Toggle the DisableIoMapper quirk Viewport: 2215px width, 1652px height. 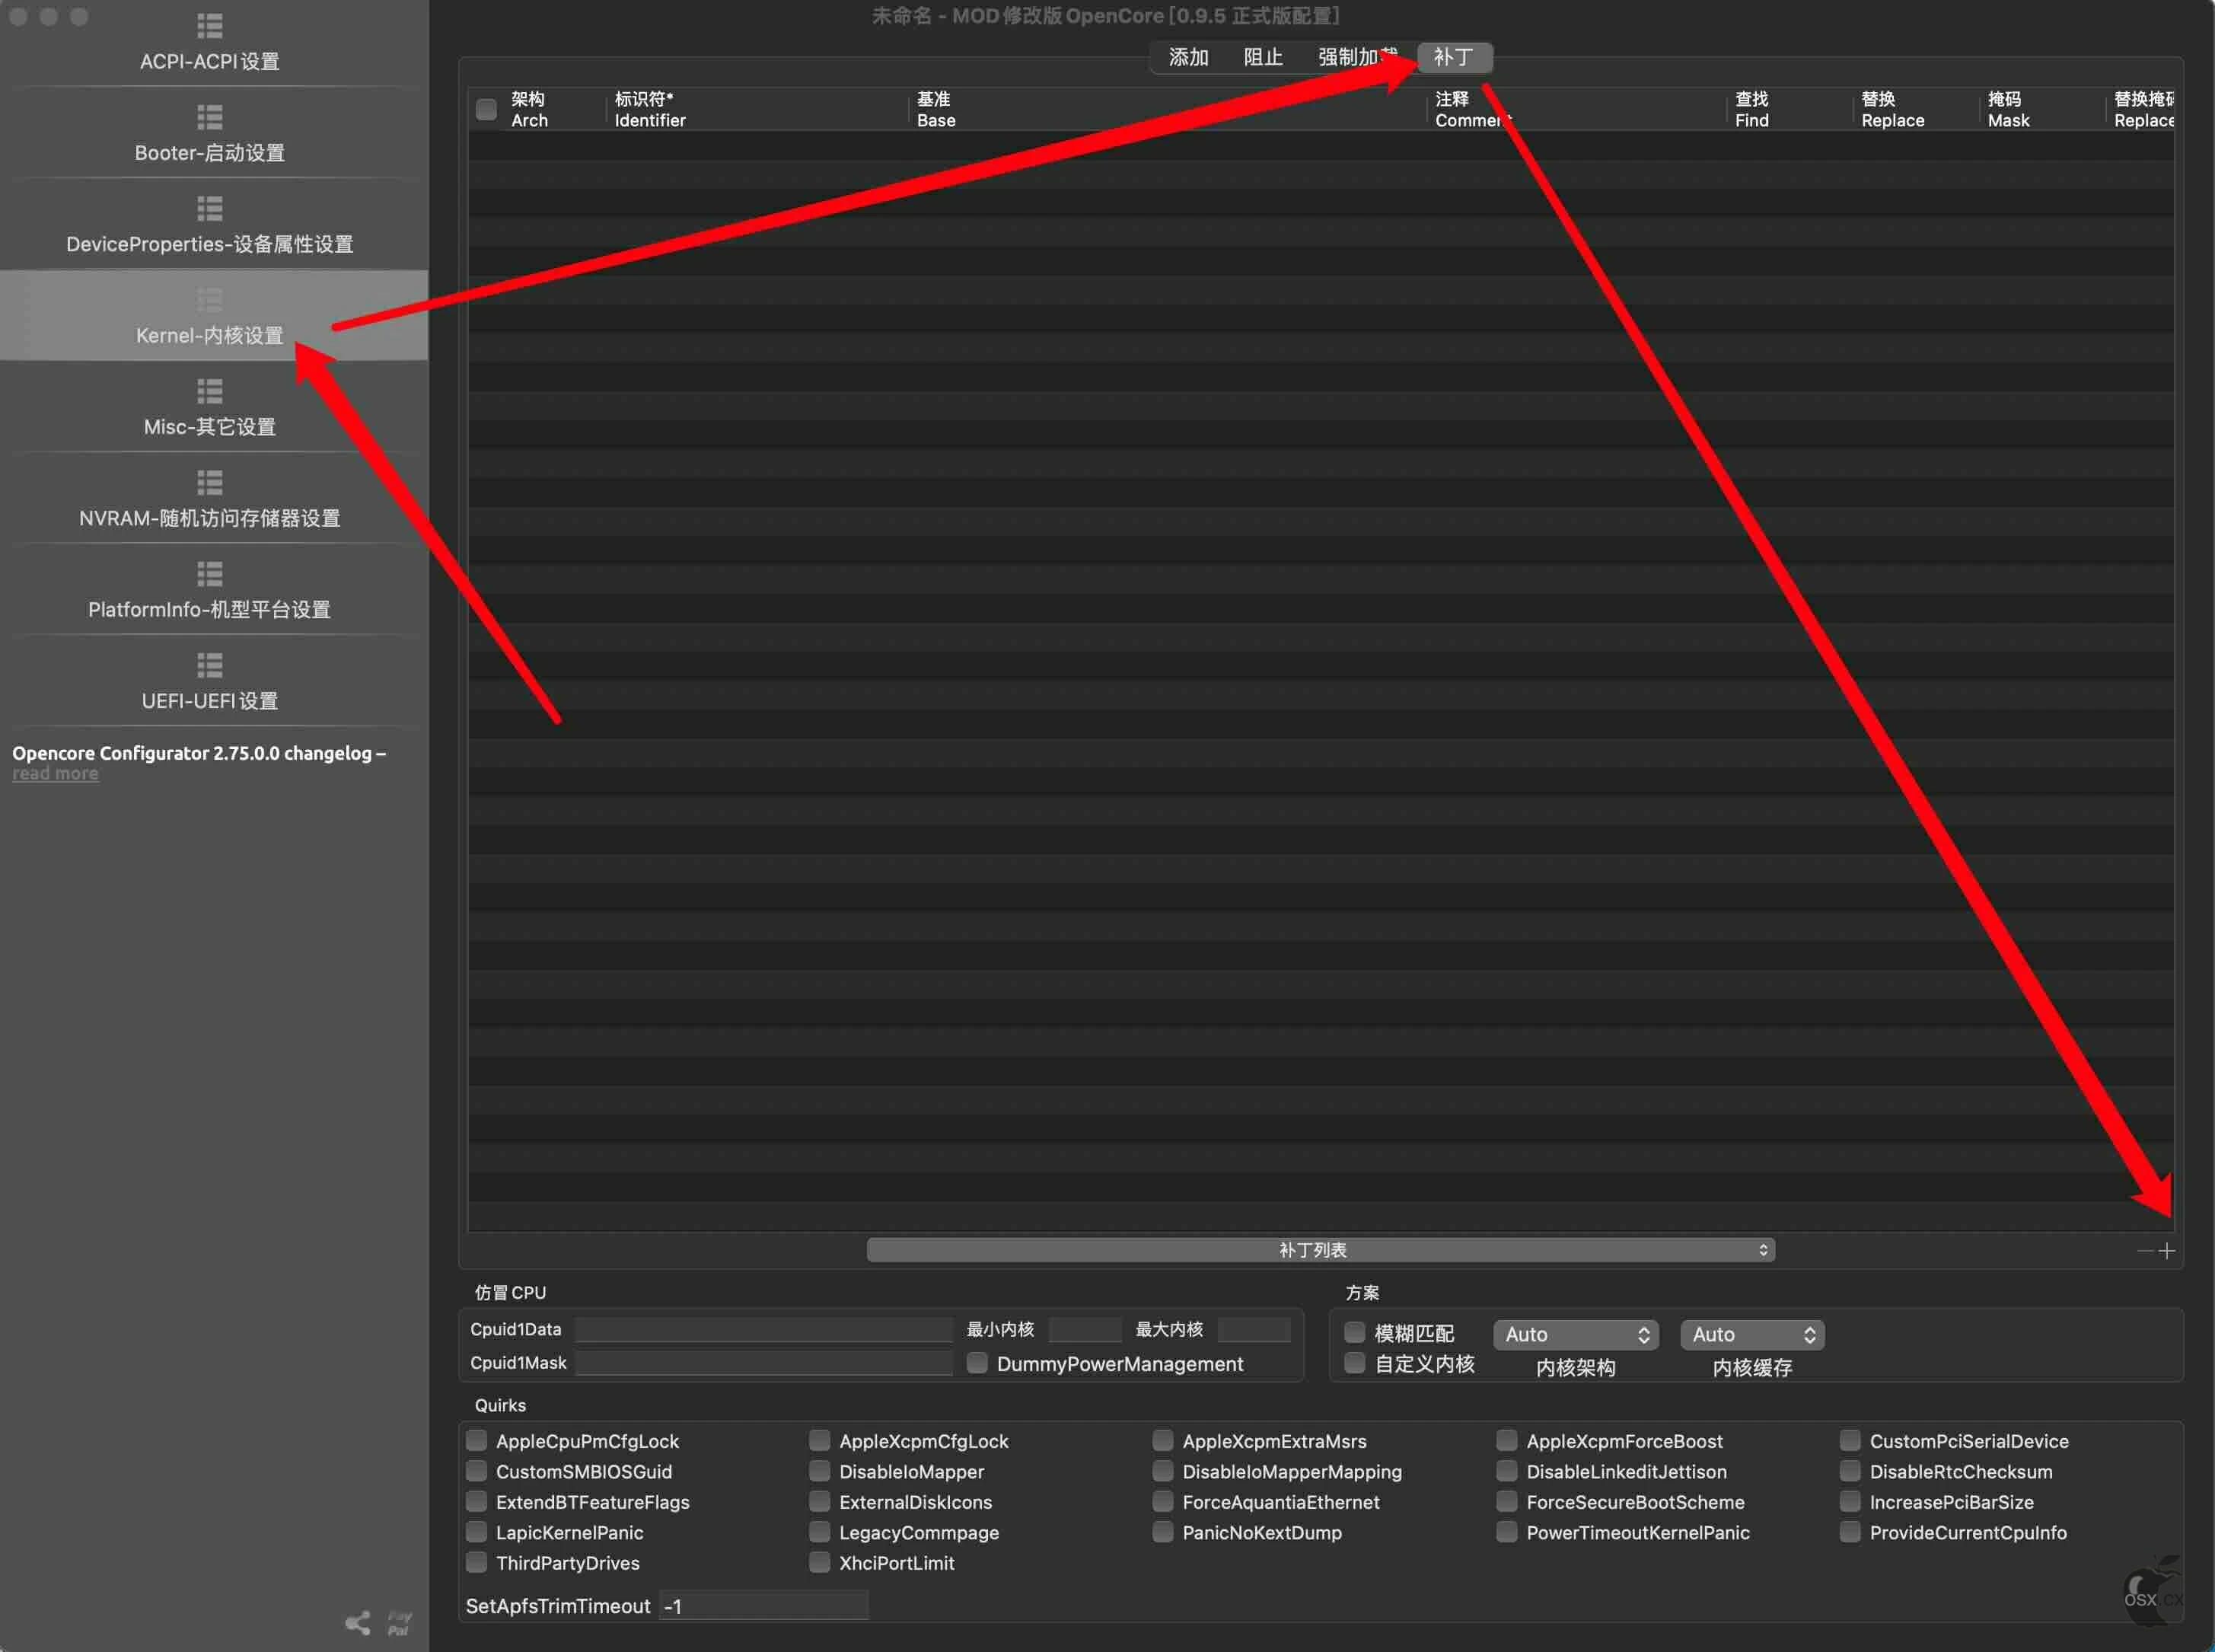point(820,1471)
